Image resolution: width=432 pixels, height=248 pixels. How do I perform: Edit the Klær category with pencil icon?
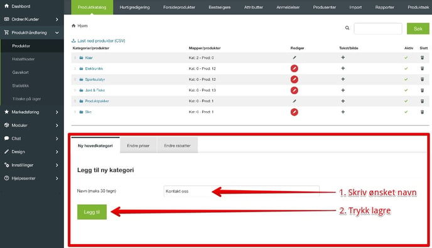click(x=294, y=58)
